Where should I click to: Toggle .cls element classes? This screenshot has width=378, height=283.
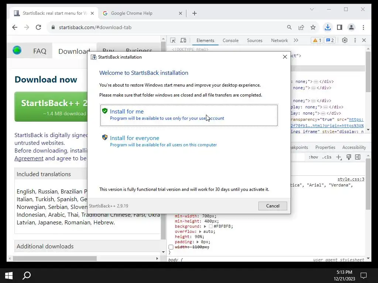[327, 157]
